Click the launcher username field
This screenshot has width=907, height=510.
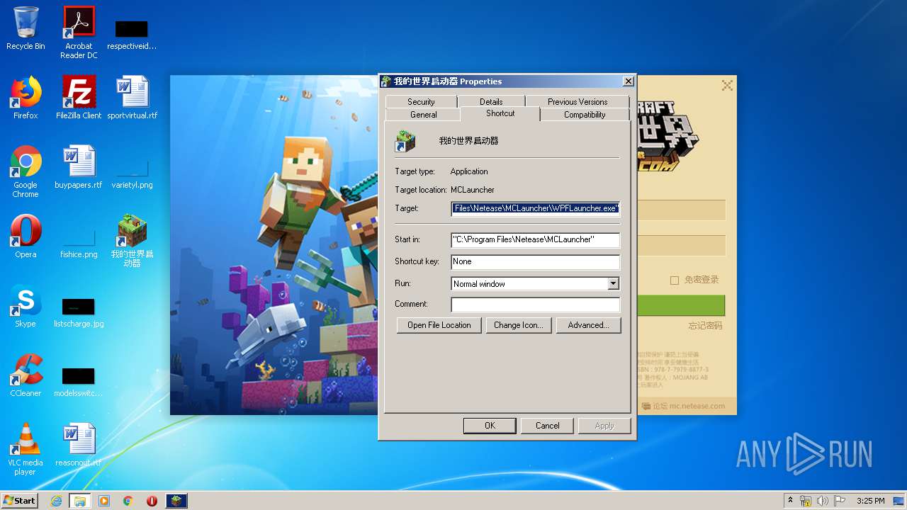(681, 210)
